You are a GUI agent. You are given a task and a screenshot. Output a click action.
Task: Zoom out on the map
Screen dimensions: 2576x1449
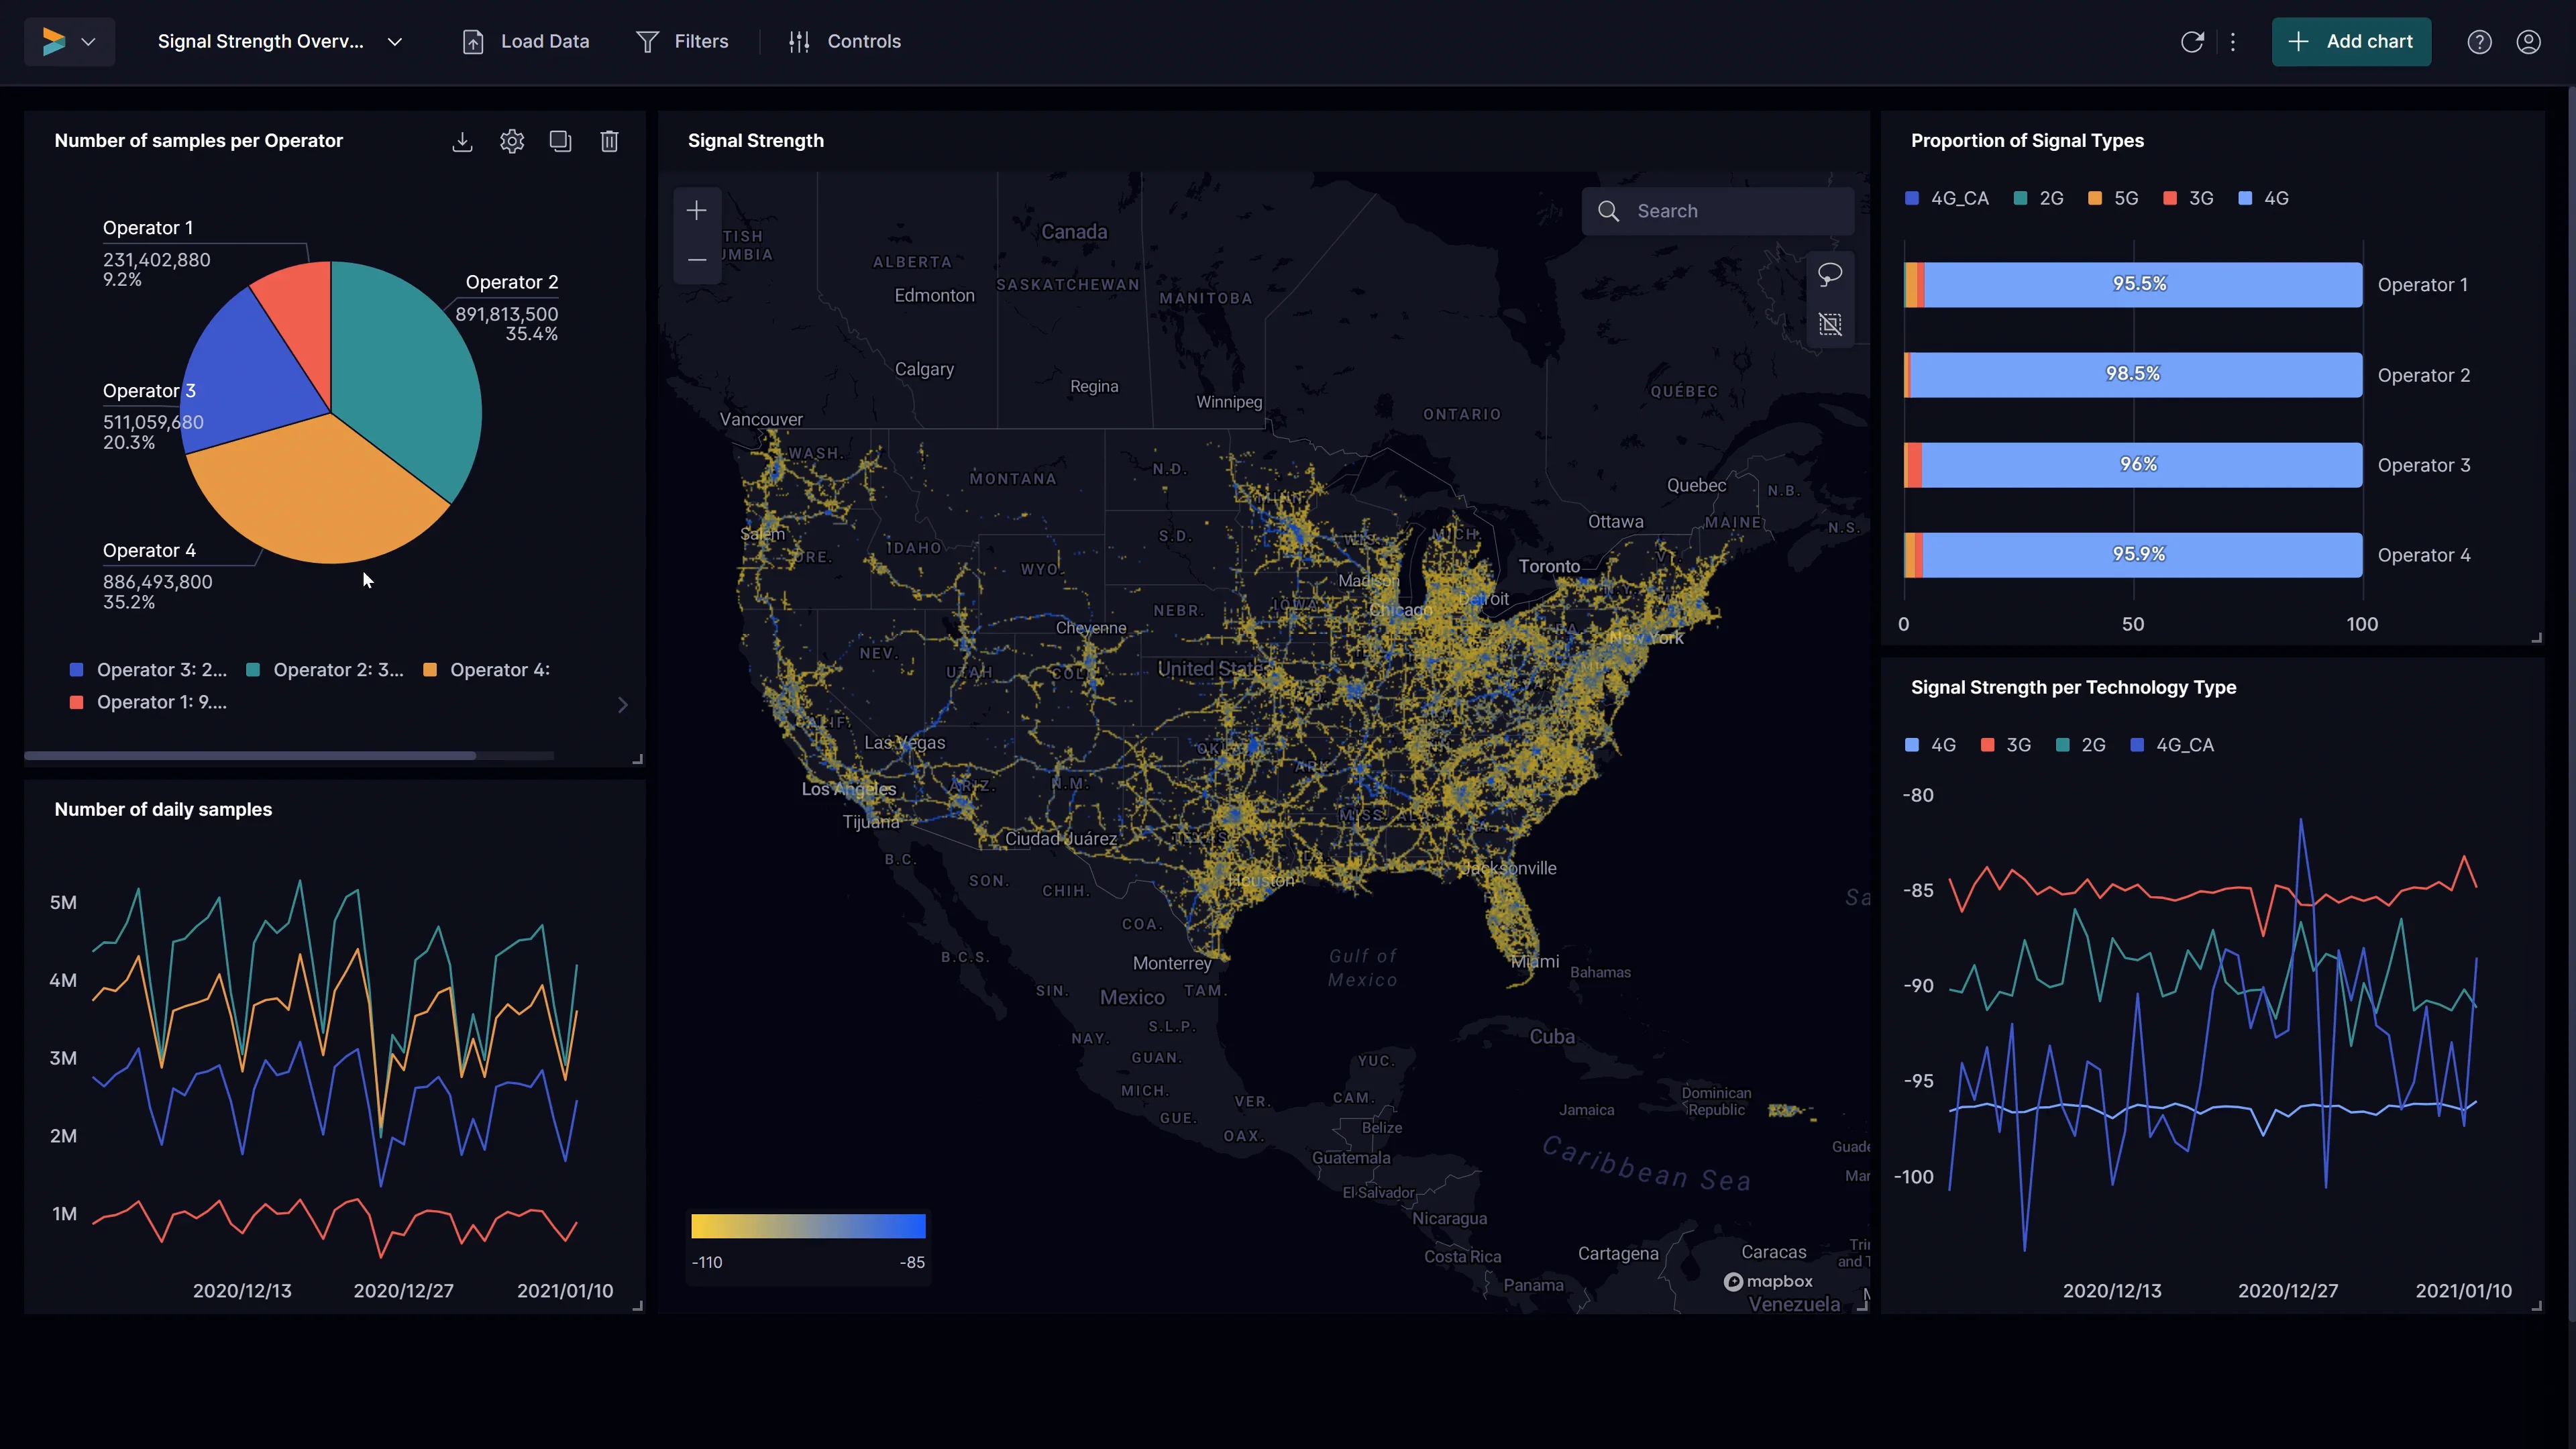click(x=697, y=260)
